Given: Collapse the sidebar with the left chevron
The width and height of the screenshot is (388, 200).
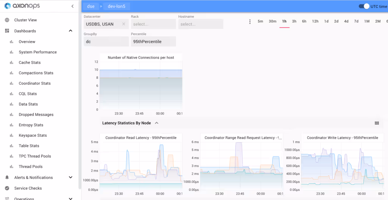Looking at the screenshot, I should (x=72, y=6).
